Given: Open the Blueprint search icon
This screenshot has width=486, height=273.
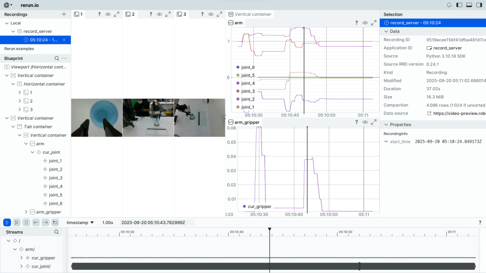Looking at the screenshot, I should [x=57, y=58].
